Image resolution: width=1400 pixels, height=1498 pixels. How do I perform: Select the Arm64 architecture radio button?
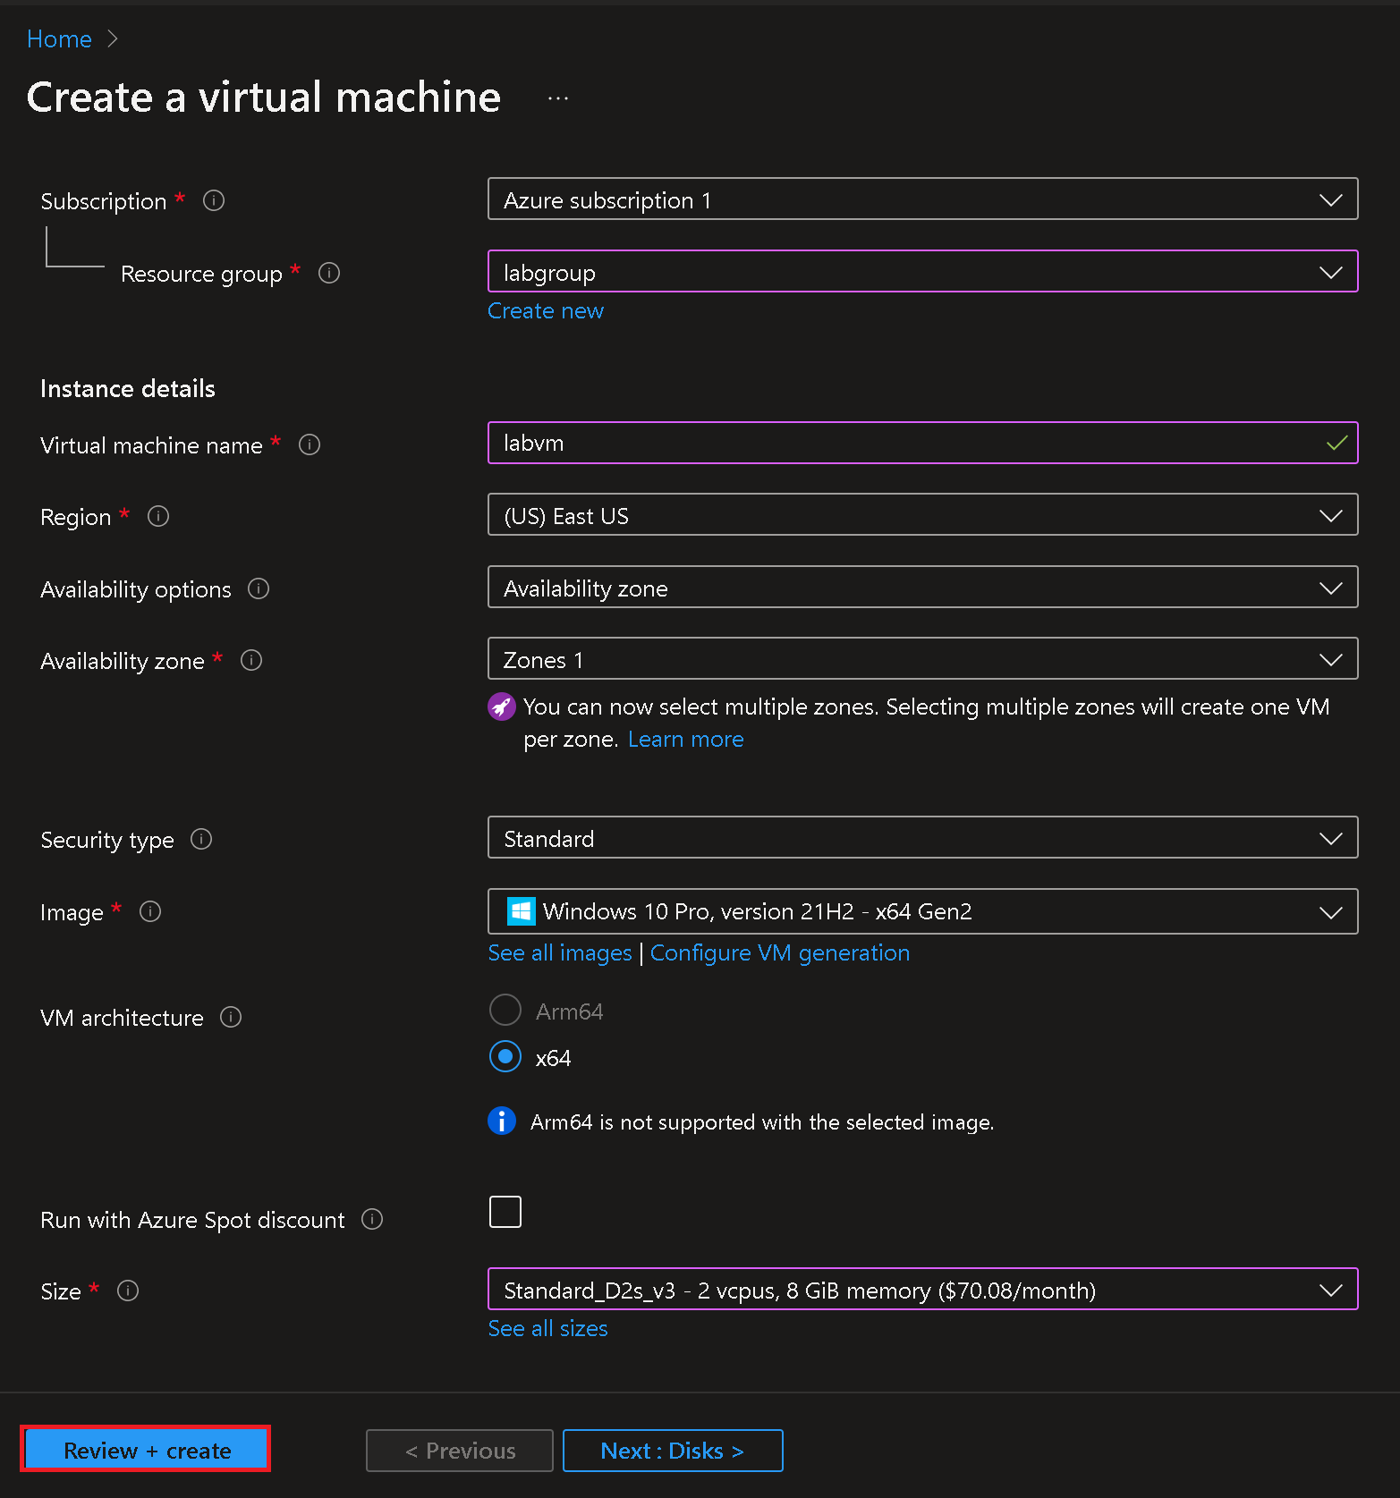click(x=505, y=1010)
